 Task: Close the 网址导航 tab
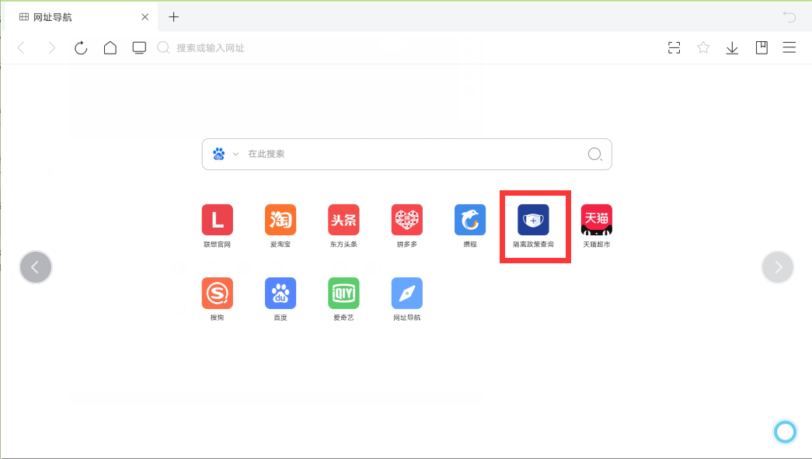tap(145, 17)
